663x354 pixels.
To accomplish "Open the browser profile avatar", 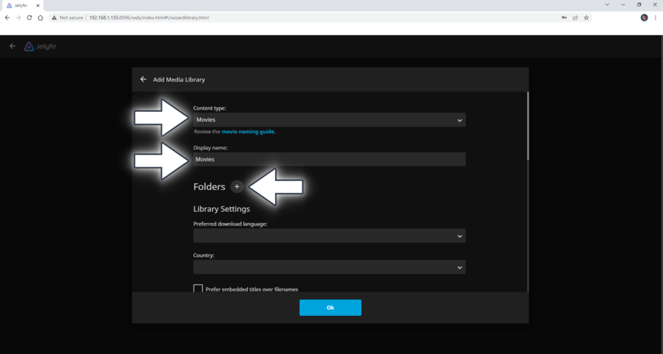I will click(x=644, y=17).
